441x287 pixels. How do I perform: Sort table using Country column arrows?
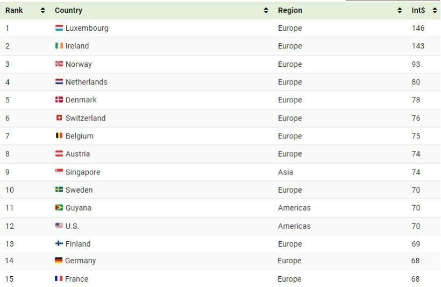tap(266, 10)
